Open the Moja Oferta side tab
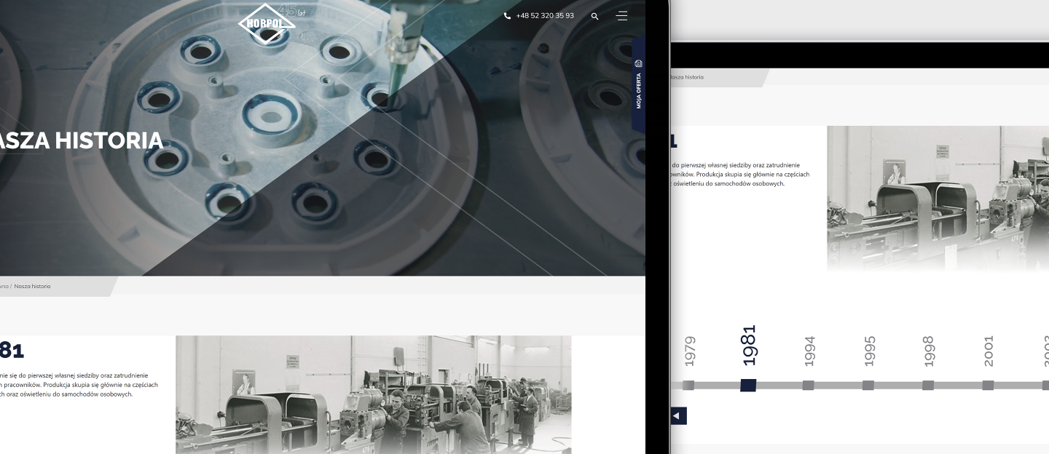1049x454 pixels. 639,91
